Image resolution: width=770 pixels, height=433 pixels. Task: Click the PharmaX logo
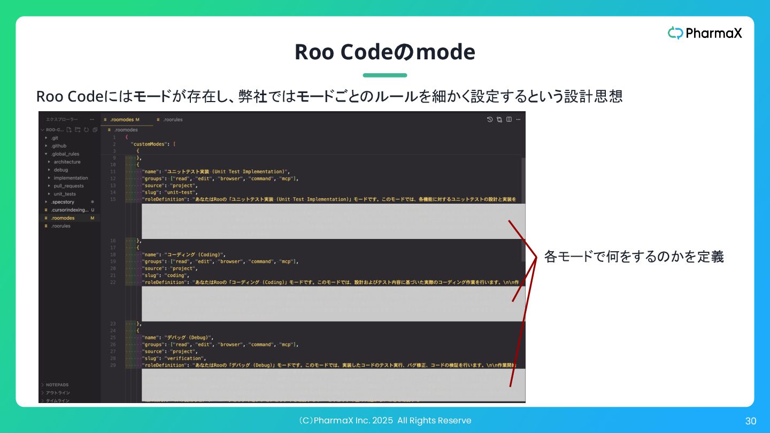pyautogui.click(x=705, y=33)
